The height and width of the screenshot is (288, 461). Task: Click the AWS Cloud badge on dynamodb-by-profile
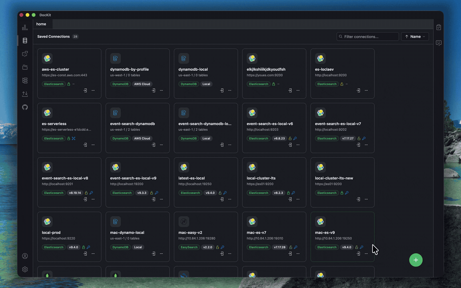click(142, 84)
